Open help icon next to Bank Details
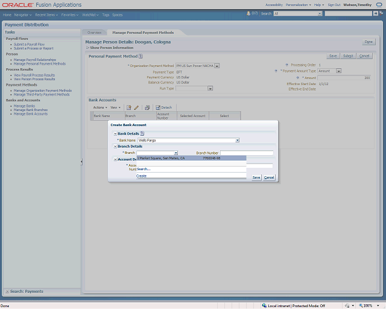The height and width of the screenshot is (309, 386). coord(142,133)
